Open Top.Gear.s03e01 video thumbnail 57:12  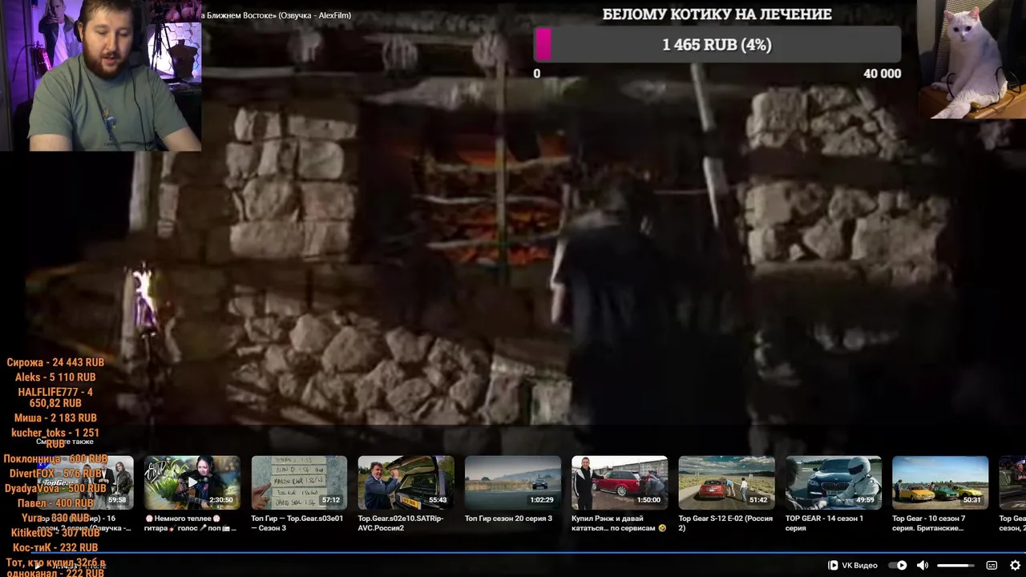click(299, 482)
